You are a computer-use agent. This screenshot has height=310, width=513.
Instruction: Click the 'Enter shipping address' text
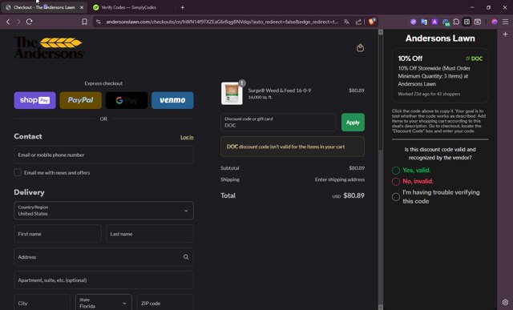[340, 179]
